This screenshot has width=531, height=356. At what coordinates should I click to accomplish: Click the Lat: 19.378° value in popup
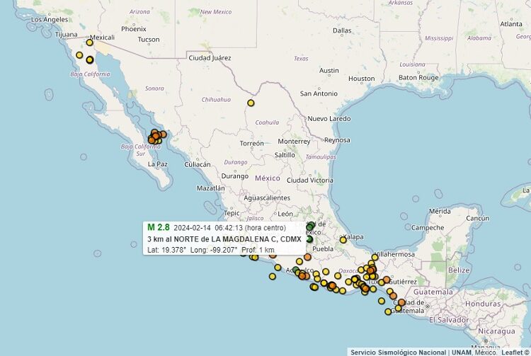(x=166, y=250)
